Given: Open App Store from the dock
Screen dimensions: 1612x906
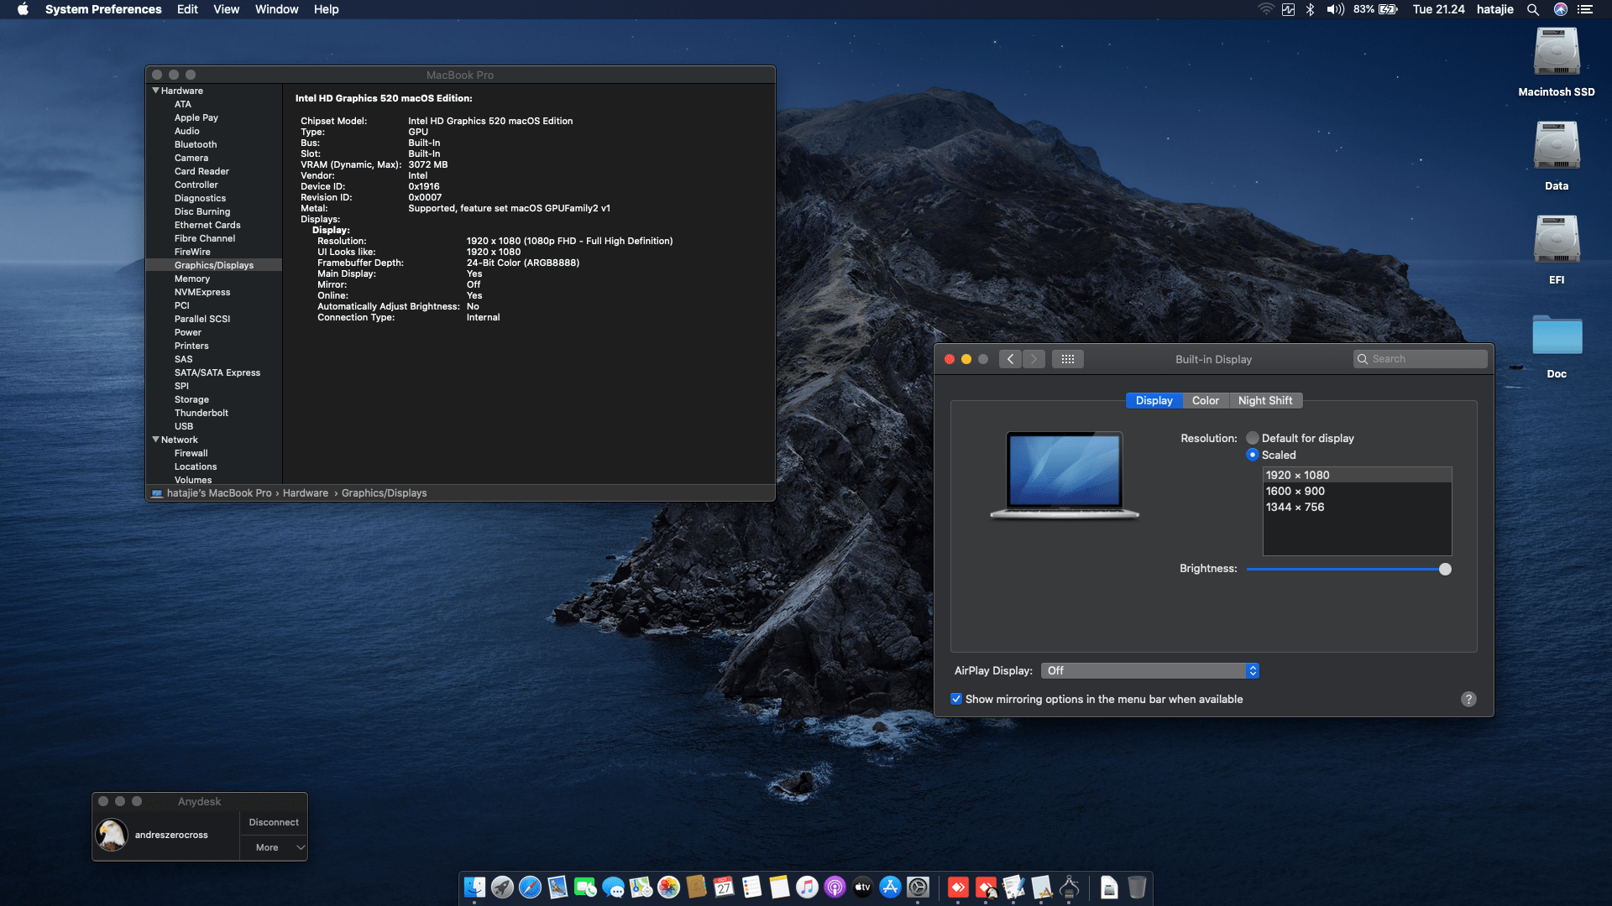Looking at the screenshot, I should coord(890,887).
